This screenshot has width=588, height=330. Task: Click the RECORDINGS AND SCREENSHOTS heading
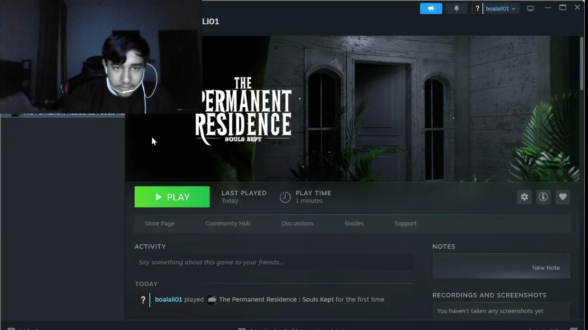pyautogui.click(x=489, y=295)
